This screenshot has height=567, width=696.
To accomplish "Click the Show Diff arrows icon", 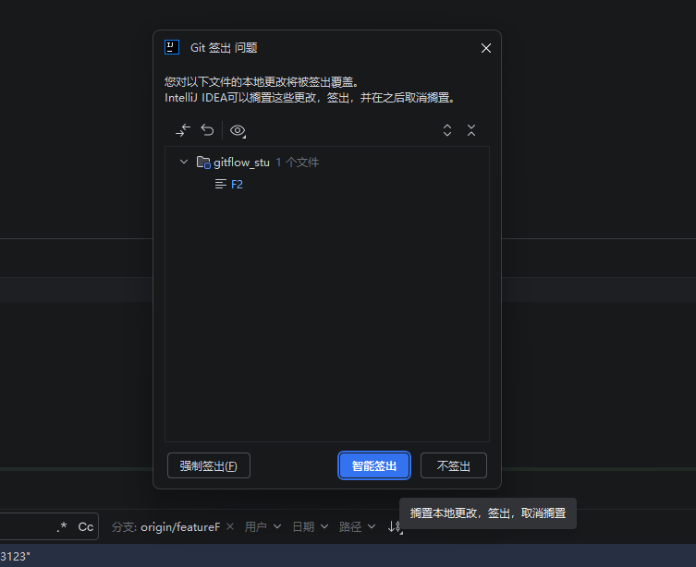I will (x=183, y=130).
